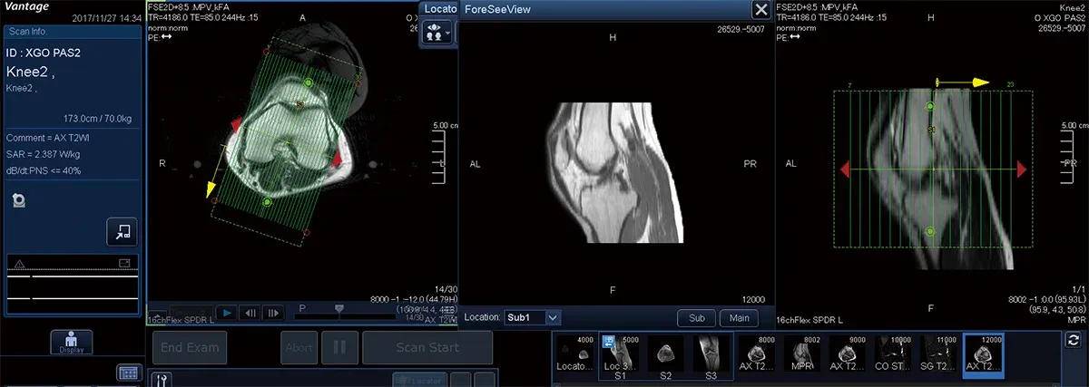Click the End Exam button
1089x387 pixels.
(190, 347)
